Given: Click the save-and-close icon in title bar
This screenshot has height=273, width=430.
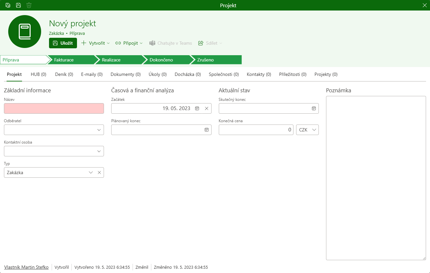Looking at the screenshot, I should pyautogui.click(x=8, y=5).
